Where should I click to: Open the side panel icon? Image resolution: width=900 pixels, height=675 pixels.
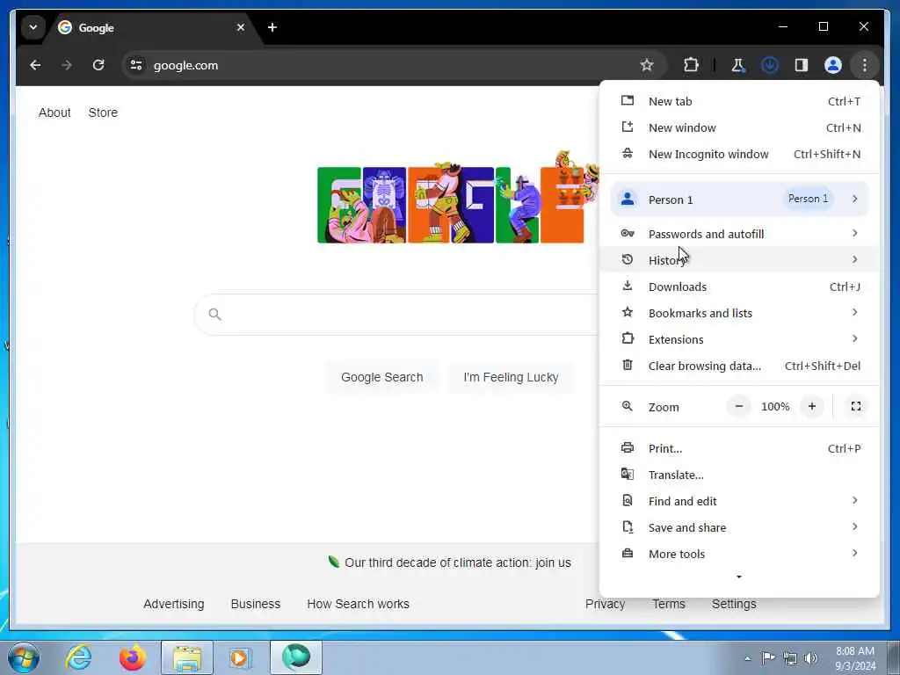click(x=802, y=65)
